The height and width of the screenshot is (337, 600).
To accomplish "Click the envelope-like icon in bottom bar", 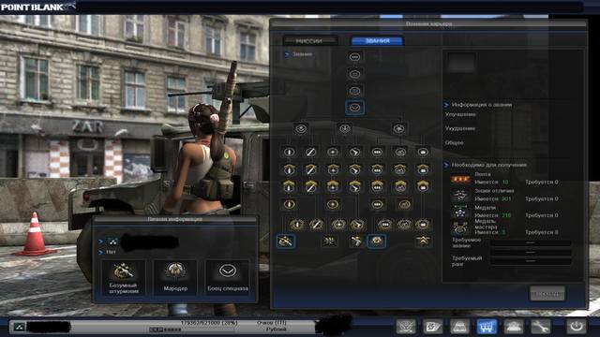I will [x=432, y=327].
